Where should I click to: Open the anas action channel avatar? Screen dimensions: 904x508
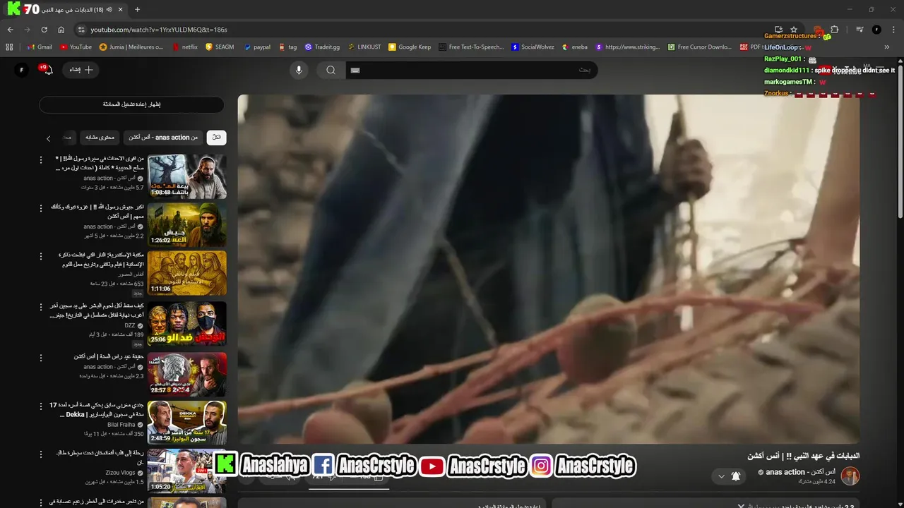coord(850,476)
